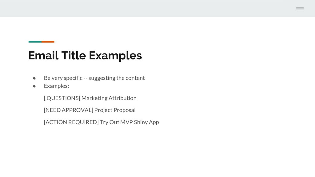Click the '[NEED APPROVAL] Project Proposal' line
Viewport: 315px width, 177px height.
[90, 110]
